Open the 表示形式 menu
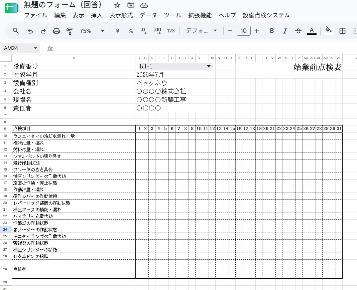 [x=121, y=15]
